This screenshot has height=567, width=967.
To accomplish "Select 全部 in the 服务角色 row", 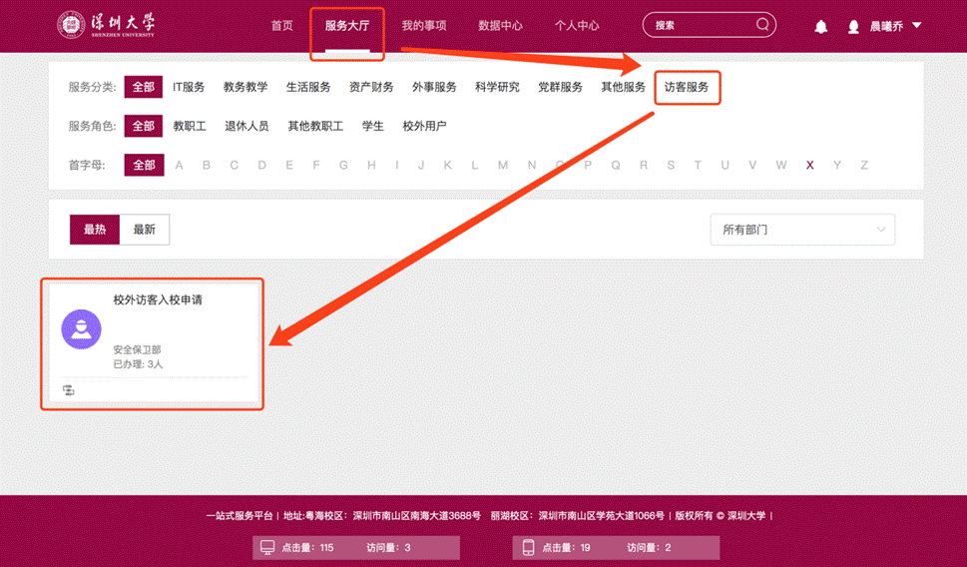I will point(144,126).
